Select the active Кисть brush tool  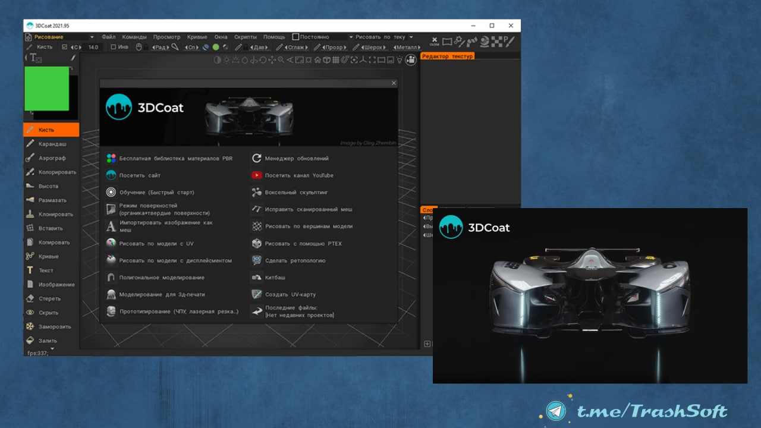(51, 130)
